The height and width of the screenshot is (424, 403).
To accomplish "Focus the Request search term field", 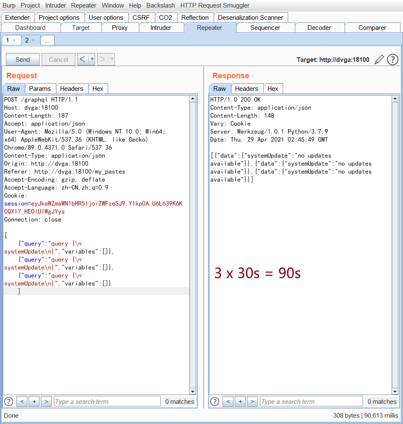I will 107,402.
